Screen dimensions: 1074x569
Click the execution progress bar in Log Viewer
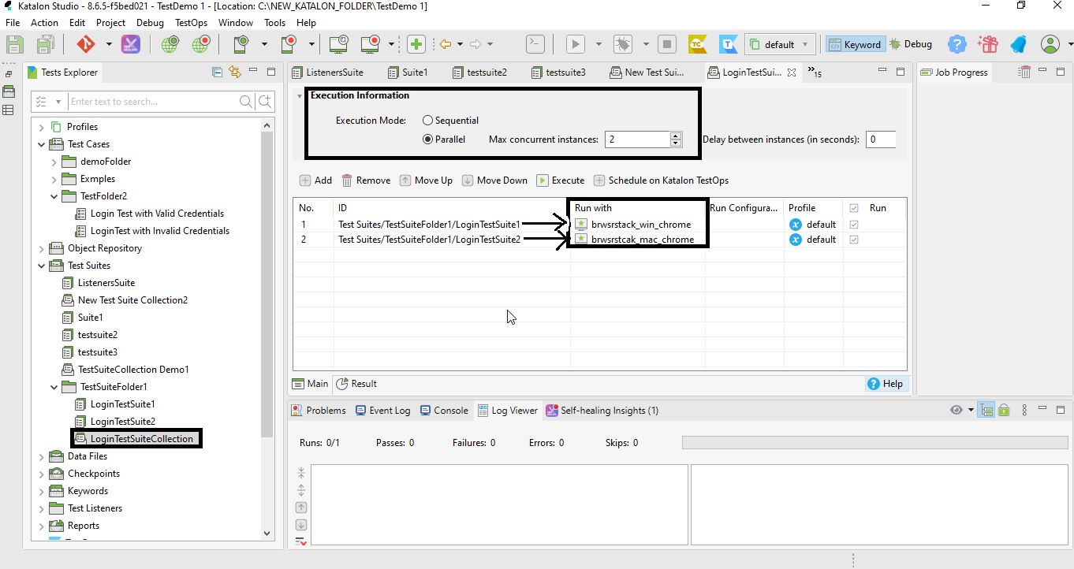(875, 443)
